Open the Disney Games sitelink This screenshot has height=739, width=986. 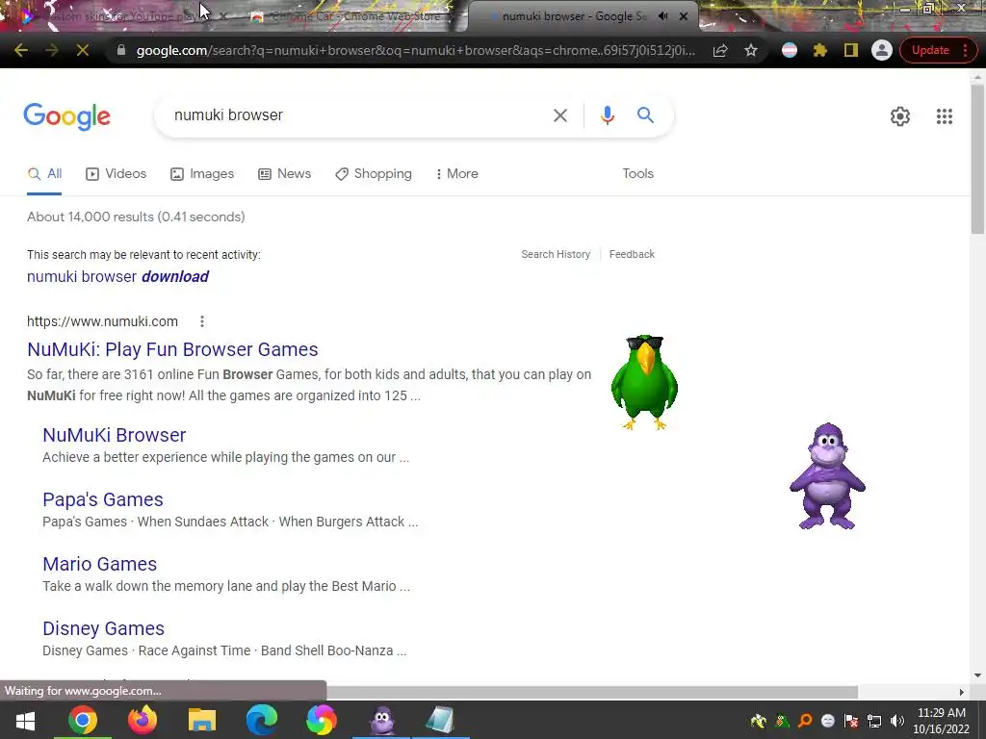[104, 628]
